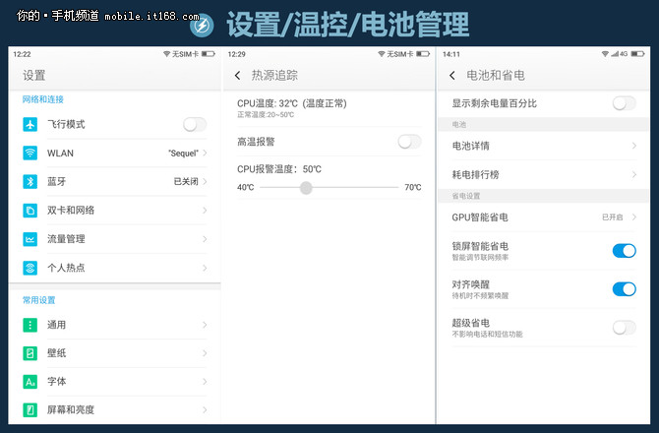
Task: Enable 超级省电 super power saving switch
Action: (x=625, y=328)
